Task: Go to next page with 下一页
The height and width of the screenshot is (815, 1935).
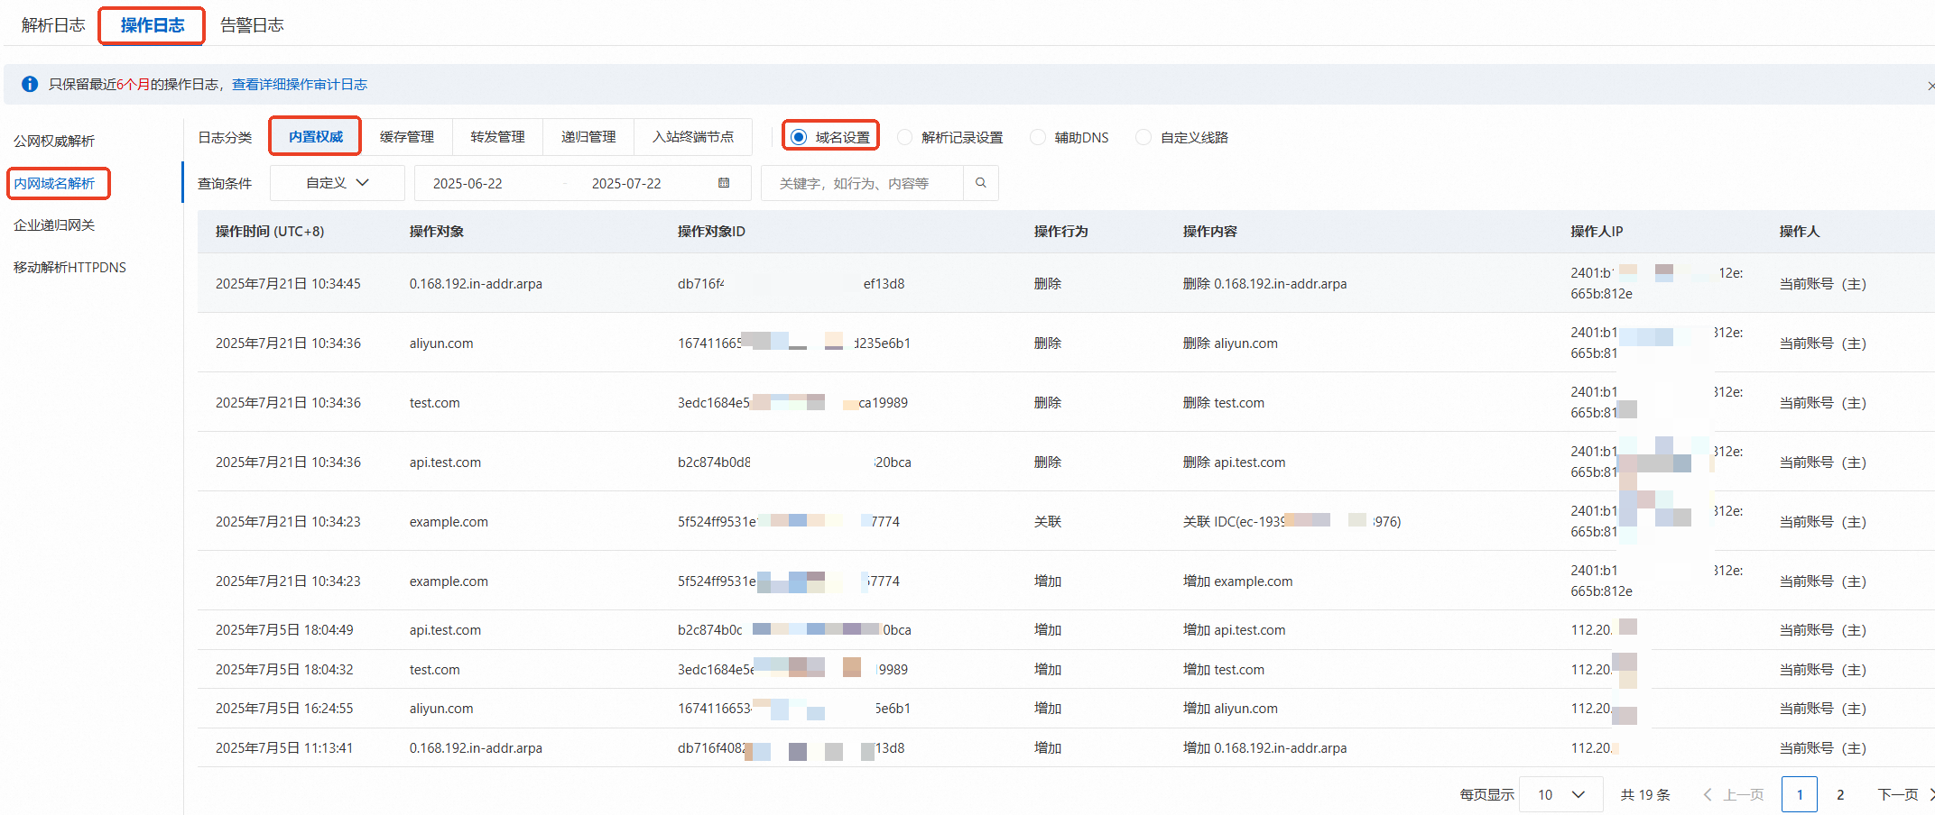Action: tap(1905, 794)
